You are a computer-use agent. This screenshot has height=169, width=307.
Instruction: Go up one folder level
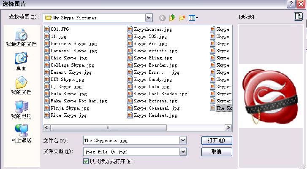click(x=172, y=18)
